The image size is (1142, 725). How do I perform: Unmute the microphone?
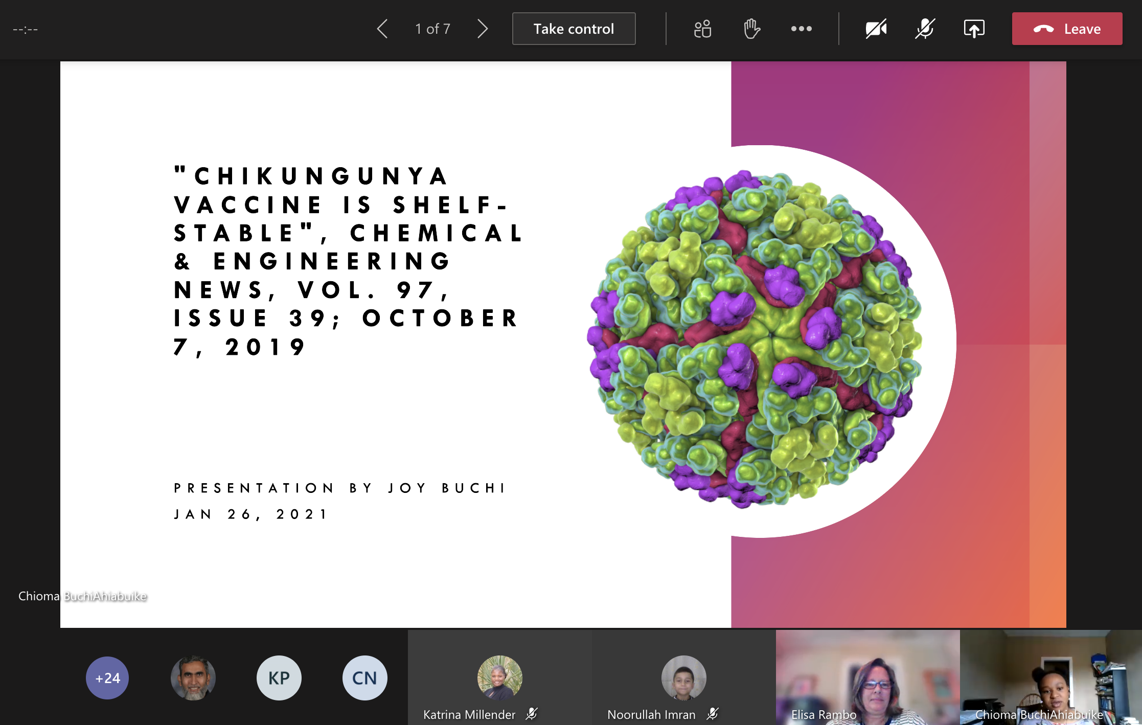pos(925,29)
